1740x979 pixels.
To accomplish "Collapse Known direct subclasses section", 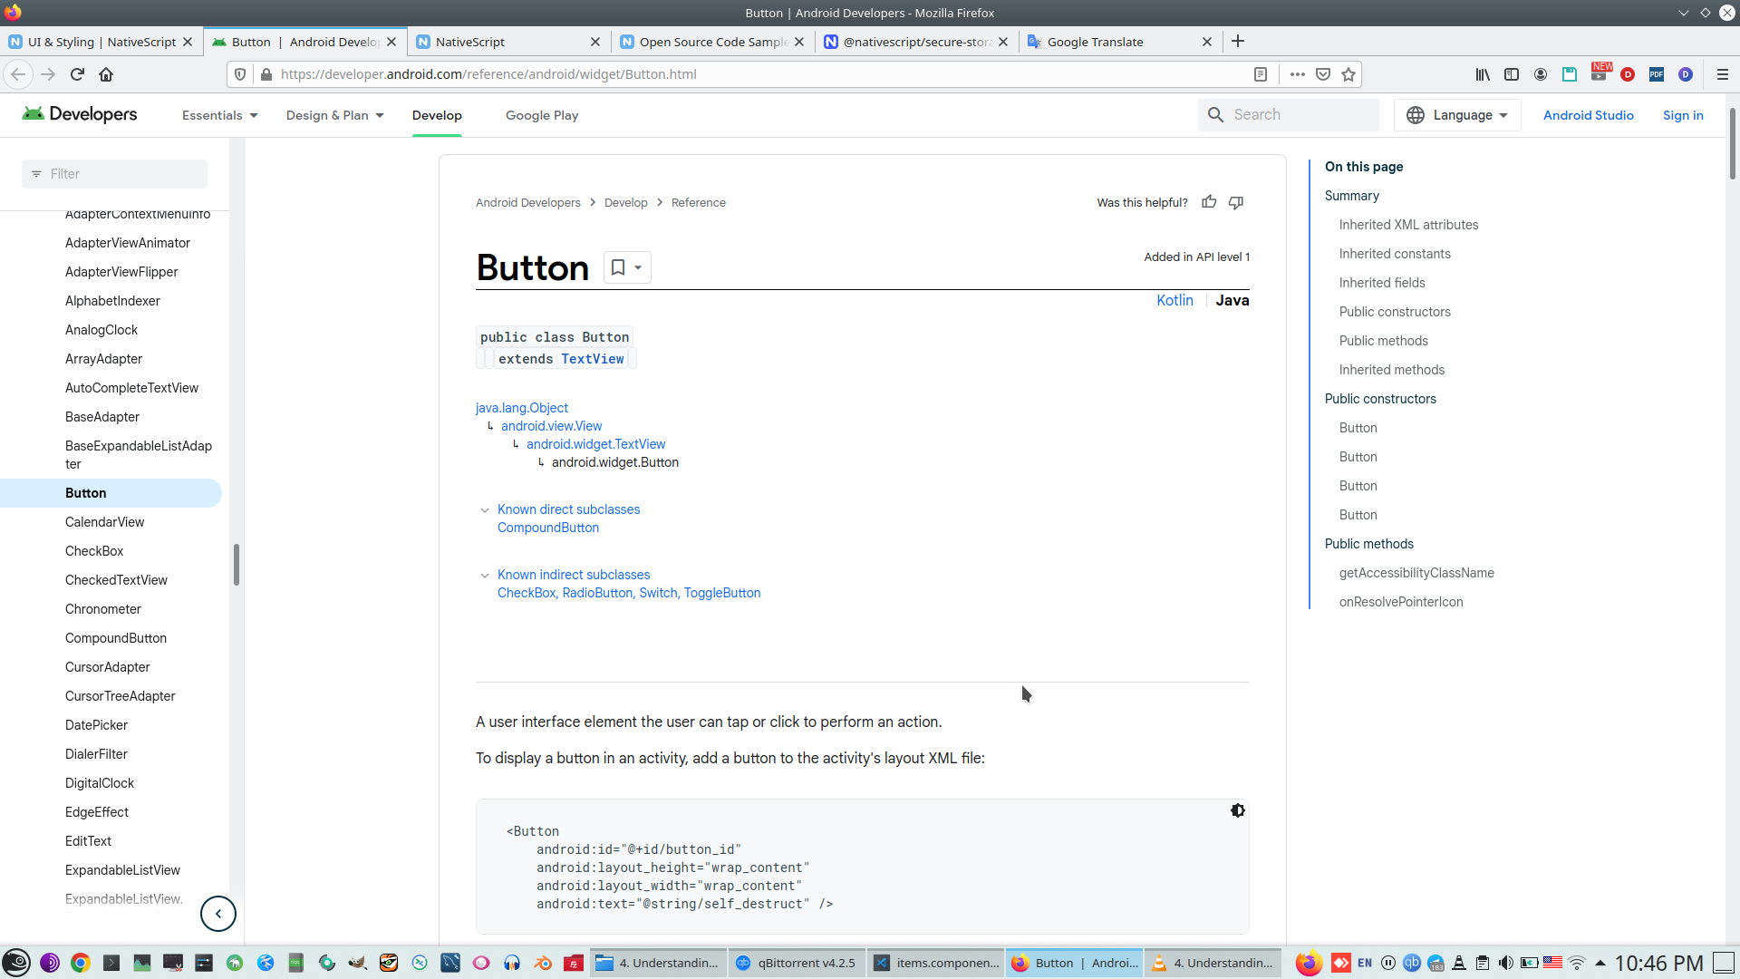I will 485,510.
